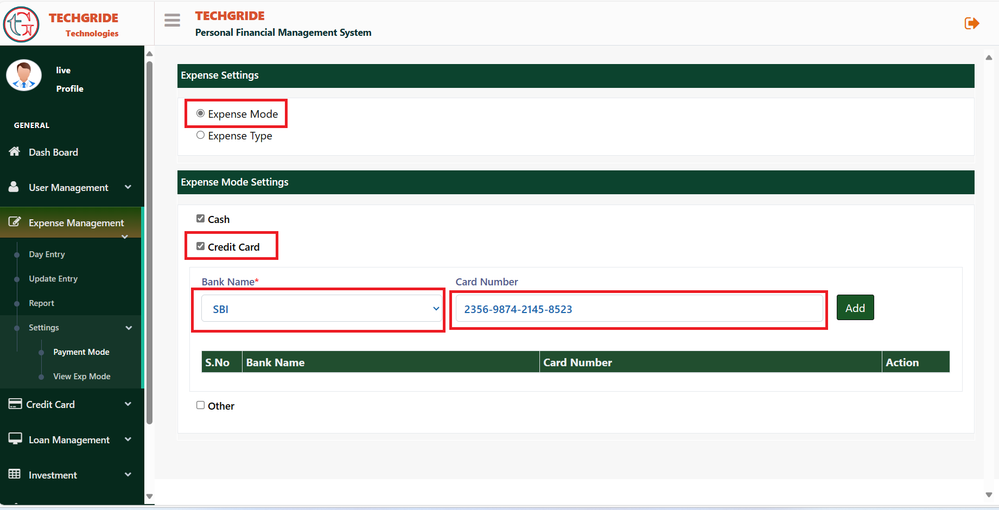Collapse the Settings submenu chevron

point(129,328)
